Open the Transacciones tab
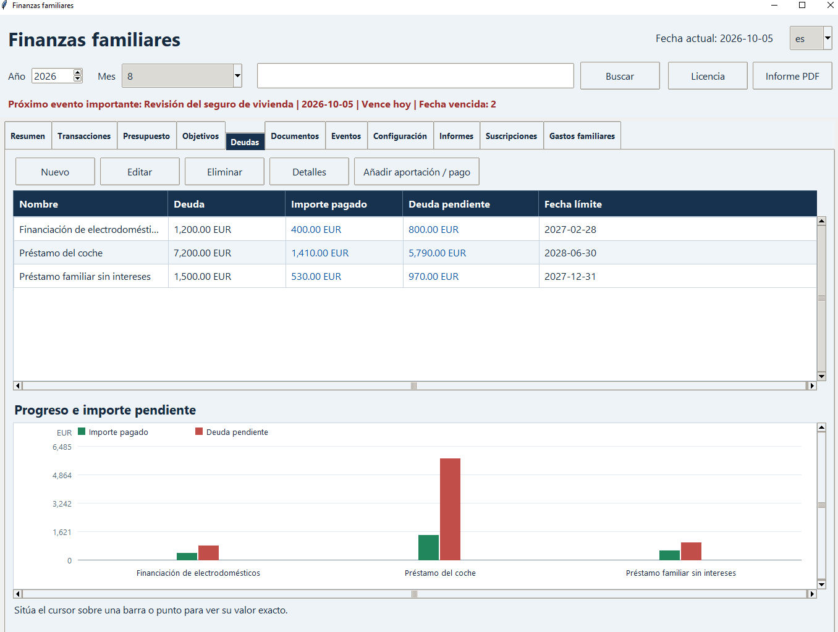This screenshot has height=632, width=838. click(x=84, y=136)
